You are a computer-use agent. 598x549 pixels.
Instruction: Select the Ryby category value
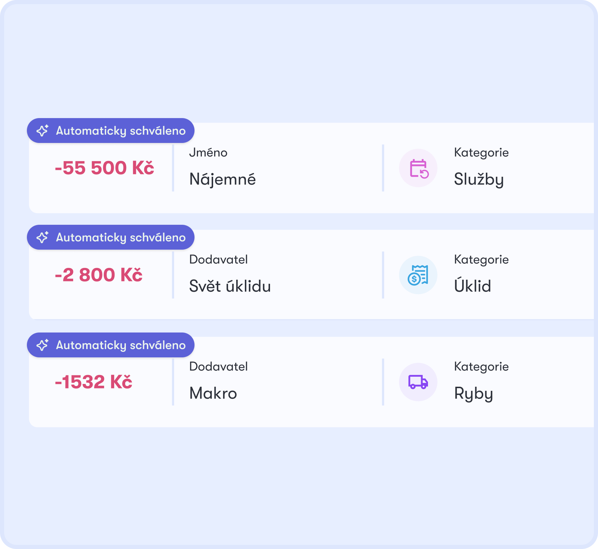coord(474,394)
